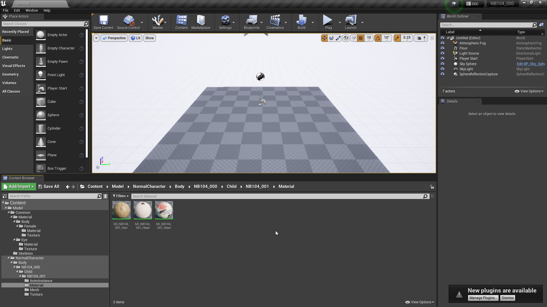Dismiss the new plugins notification
The width and height of the screenshot is (547, 307).
(x=507, y=298)
